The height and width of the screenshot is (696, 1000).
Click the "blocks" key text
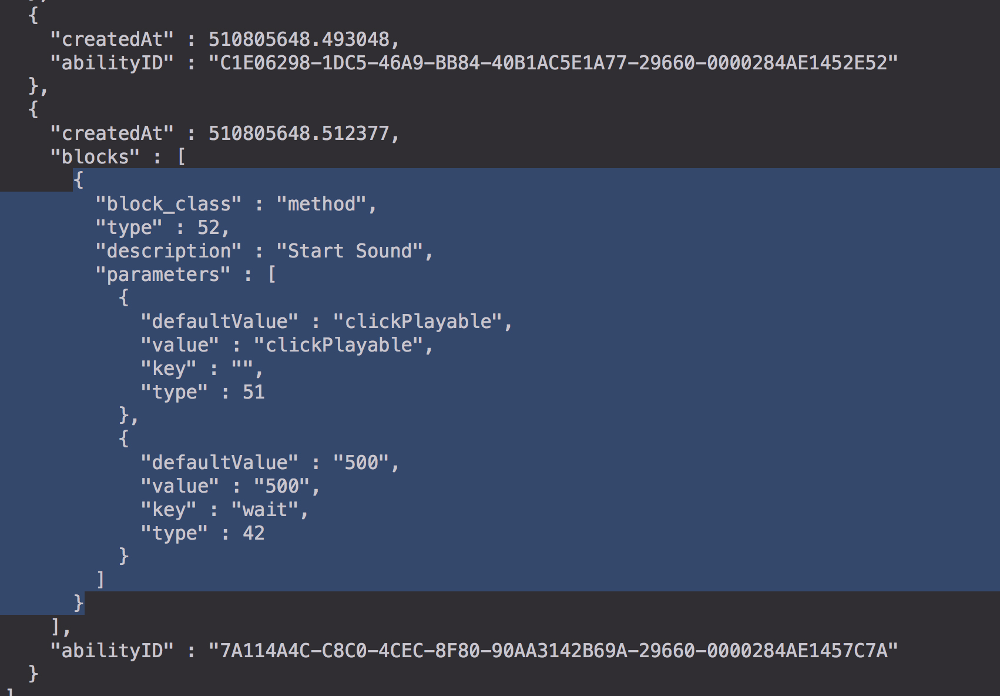click(x=95, y=157)
